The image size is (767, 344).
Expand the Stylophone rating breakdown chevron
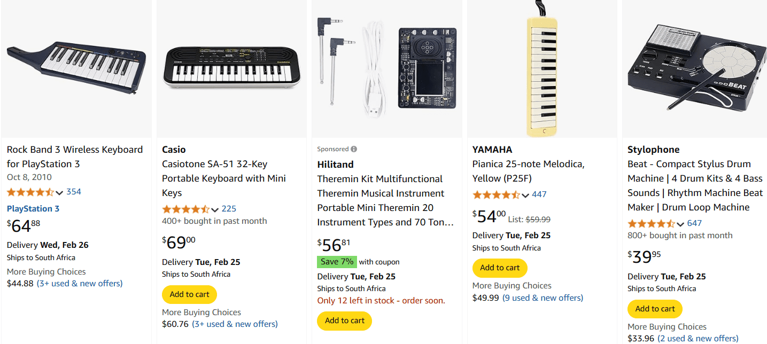(681, 223)
